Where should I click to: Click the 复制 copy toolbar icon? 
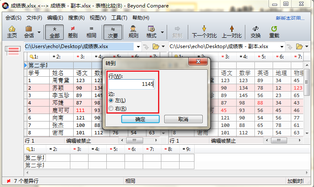click(177, 32)
